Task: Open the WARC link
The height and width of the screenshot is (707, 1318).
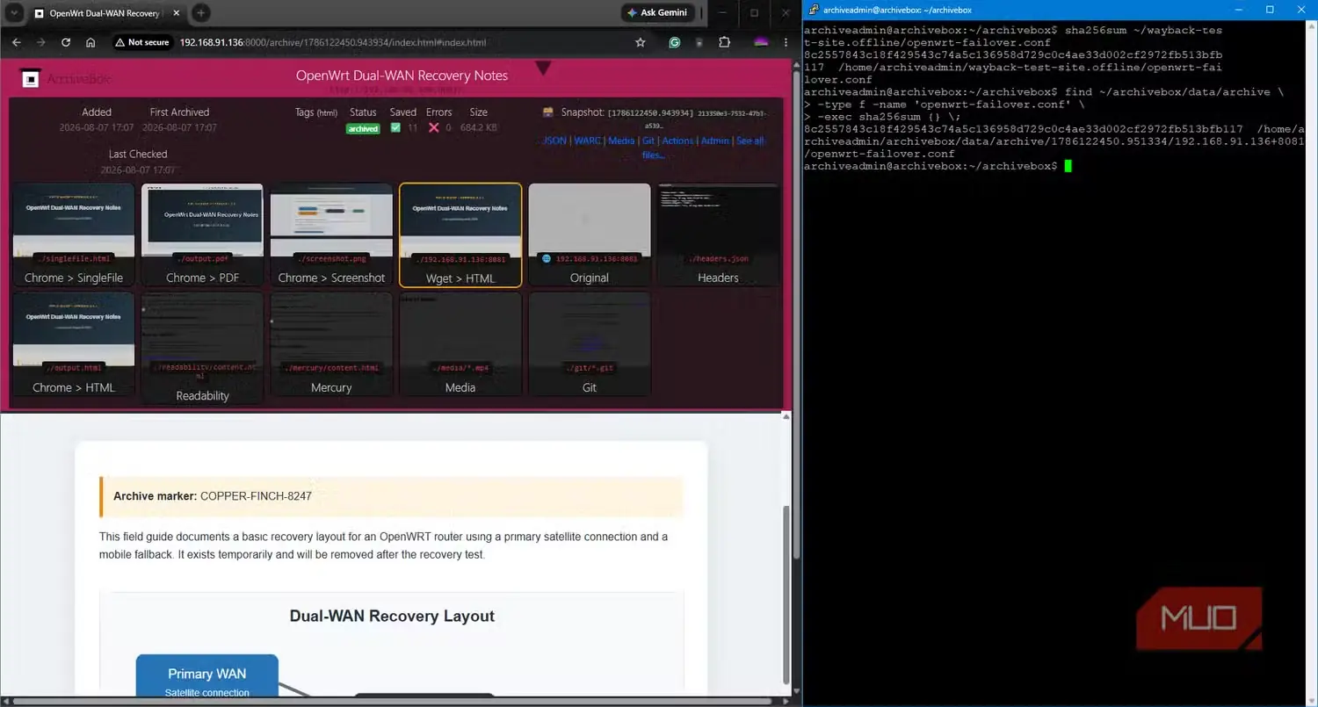Action: tap(588, 141)
